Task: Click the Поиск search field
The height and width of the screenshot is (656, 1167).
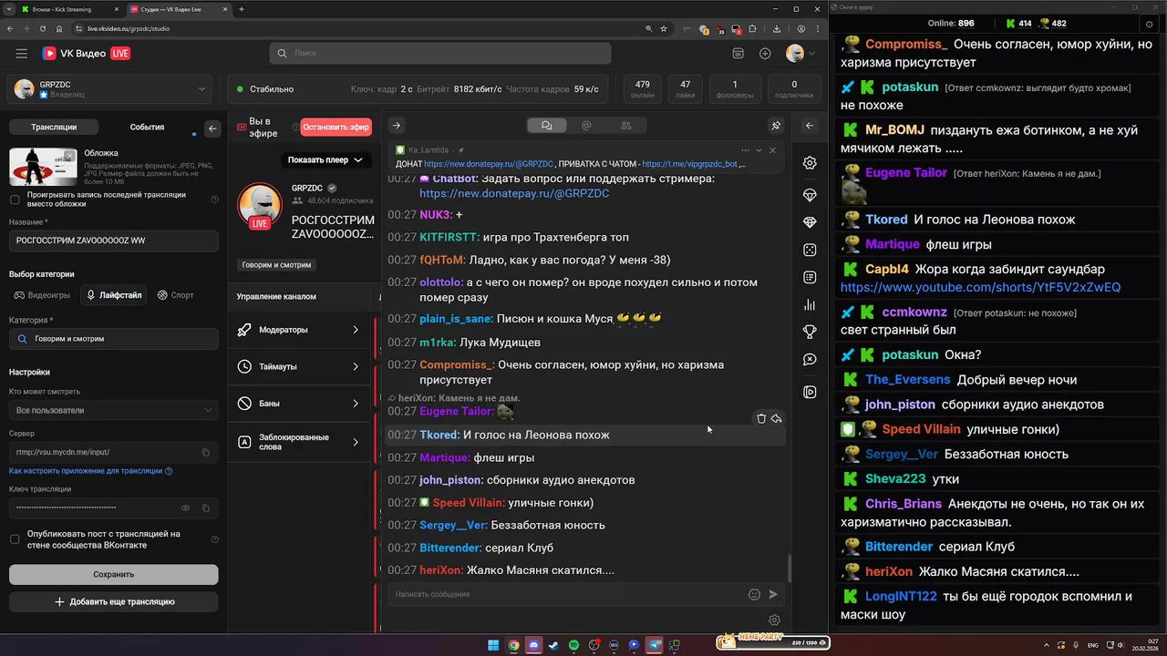Action: click(x=440, y=54)
